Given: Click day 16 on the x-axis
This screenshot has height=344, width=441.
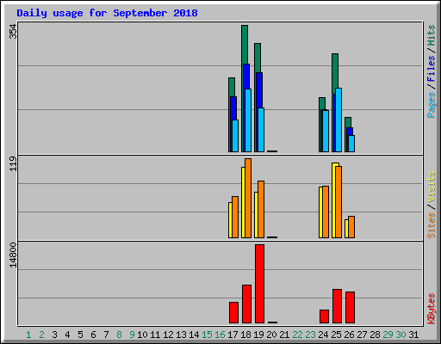Looking at the screenshot, I should [220, 335].
